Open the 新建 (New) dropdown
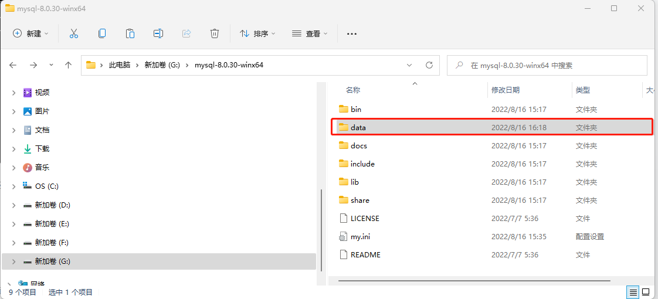658x299 pixels. (30, 33)
